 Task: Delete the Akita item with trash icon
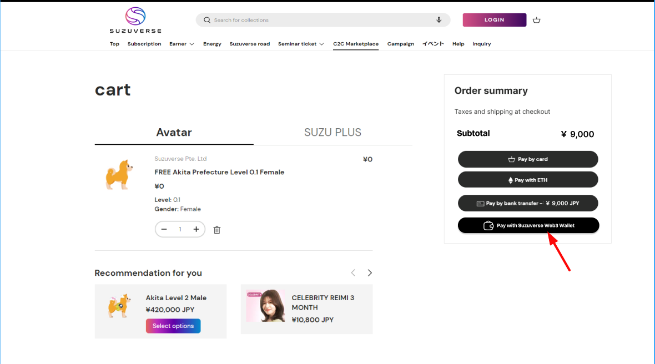[x=217, y=230]
